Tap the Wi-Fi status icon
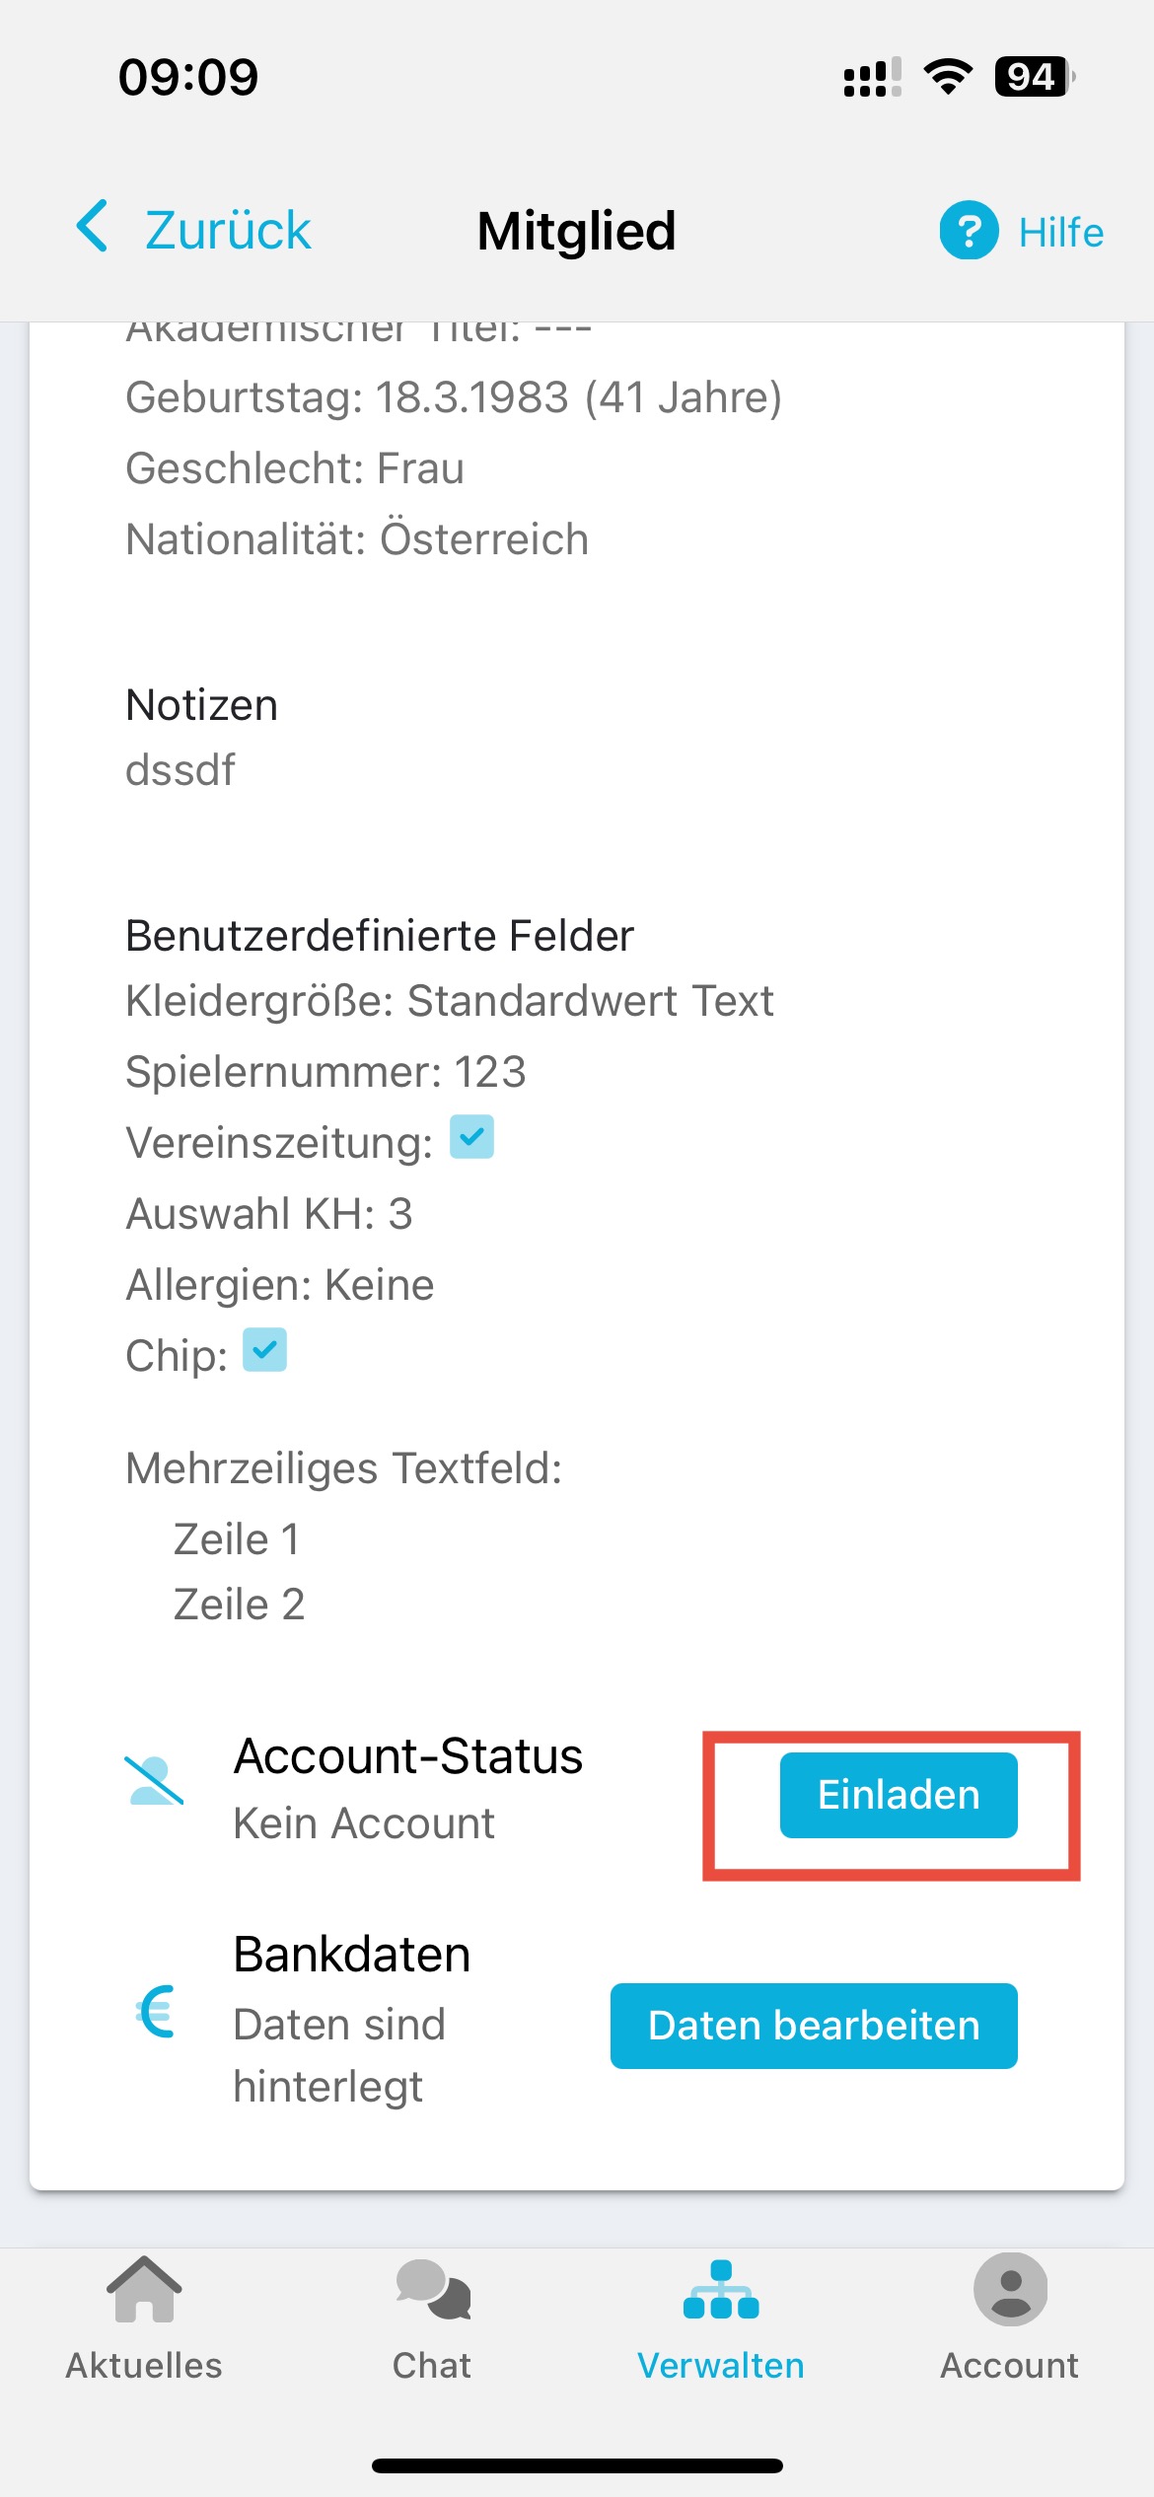This screenshot has width=1154, height=2497. point(948,77)
